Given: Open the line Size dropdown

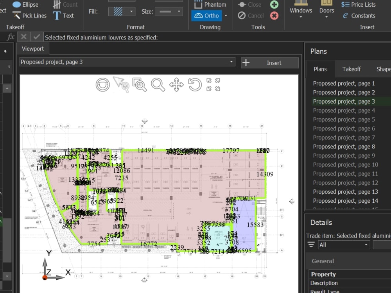Looking at the screenshot, I should [169, 11].
